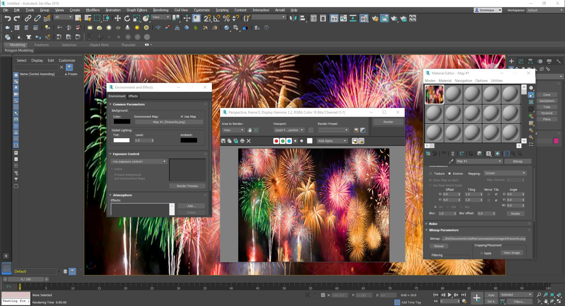Screen dimensions: 565x306
Task: Open the exposure control dropdown
Action: tap(139, 162)
